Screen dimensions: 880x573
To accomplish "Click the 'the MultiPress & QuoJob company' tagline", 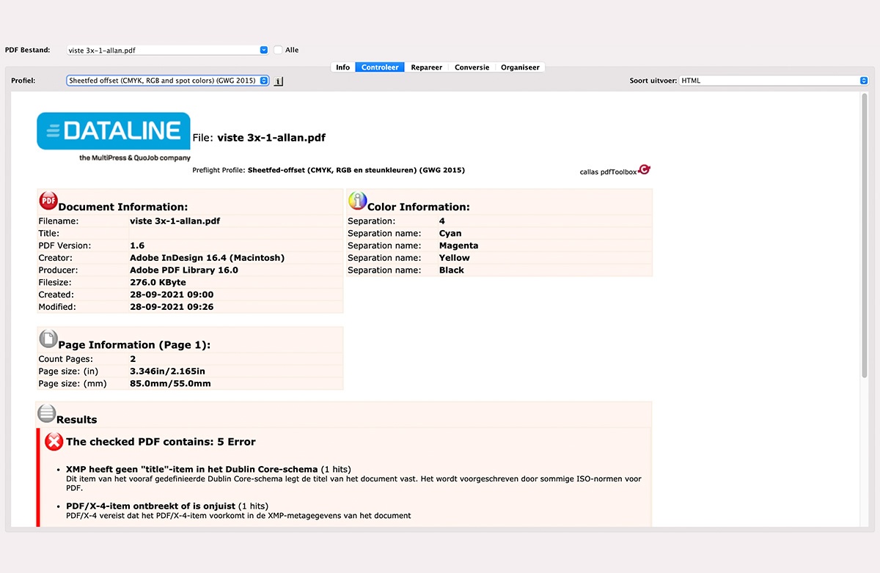I will [135, 158].
